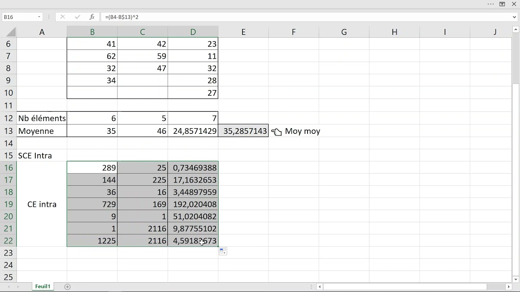The height and width of the screenshot is (292, 520).
Task: Expand the formula bar with the chevron
Action: coord(515,17)
